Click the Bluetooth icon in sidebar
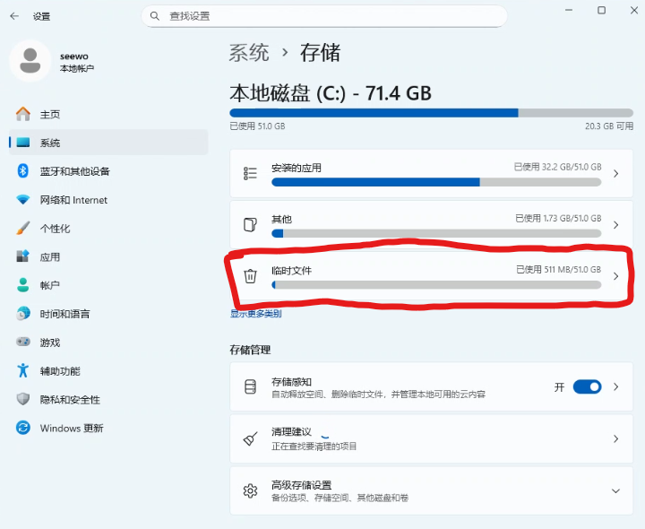 [x=23, y=171]
